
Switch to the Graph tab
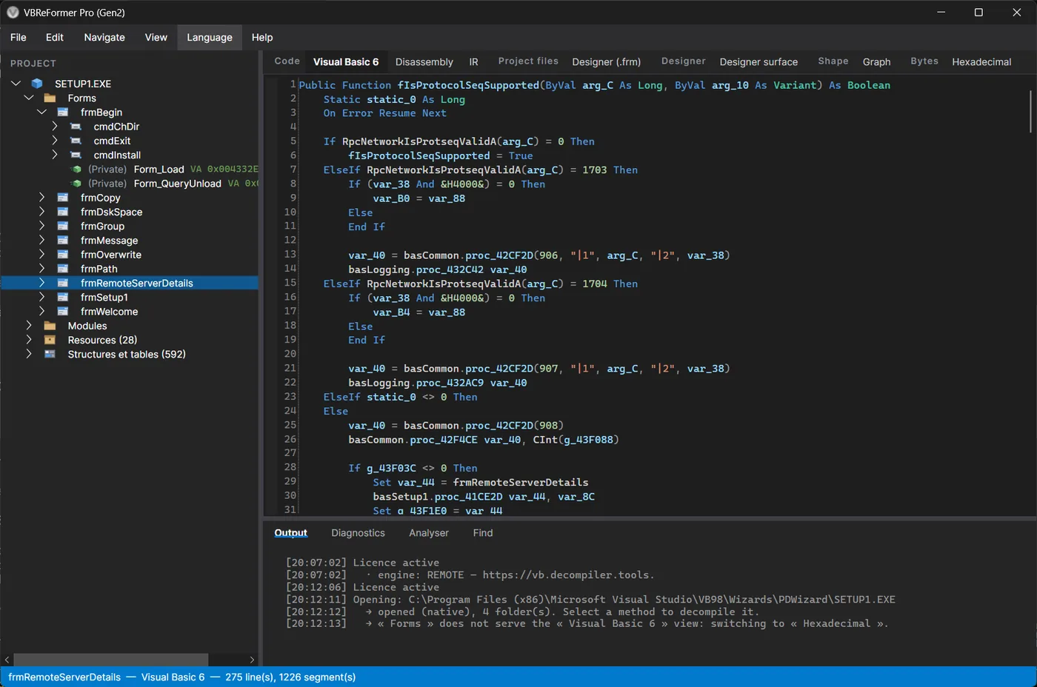click(876, 61)
